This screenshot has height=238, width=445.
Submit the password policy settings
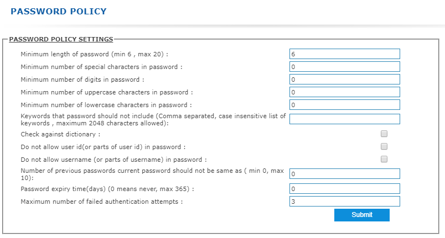pos(362,215)
